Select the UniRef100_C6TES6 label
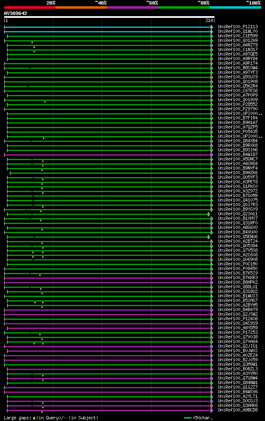Image resolution: width=265 pixels, height=421 pixels. point(238,91)
